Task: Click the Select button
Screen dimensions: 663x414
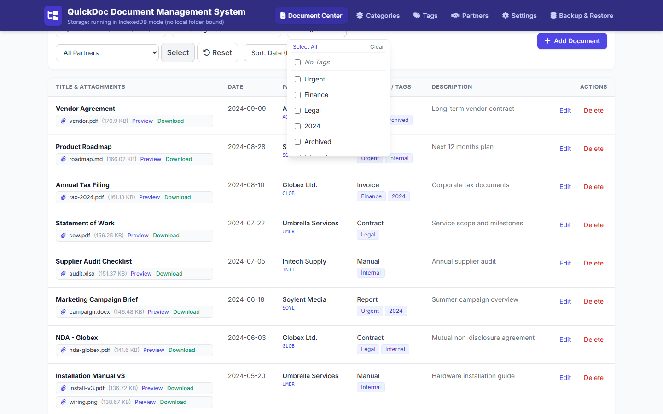Action: click(178, 52)
